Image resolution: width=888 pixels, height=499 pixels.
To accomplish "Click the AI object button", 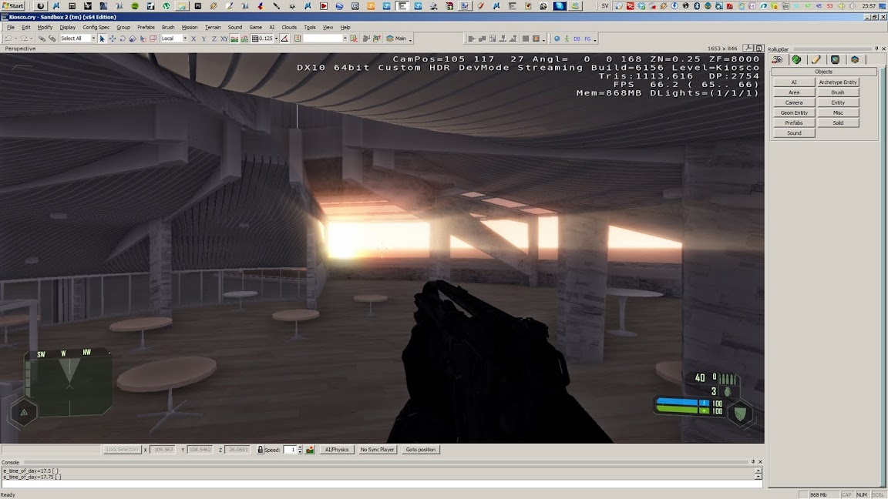I will [794, 82].
